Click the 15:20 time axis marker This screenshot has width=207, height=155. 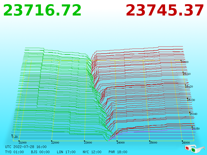click(x=189, y=87)
